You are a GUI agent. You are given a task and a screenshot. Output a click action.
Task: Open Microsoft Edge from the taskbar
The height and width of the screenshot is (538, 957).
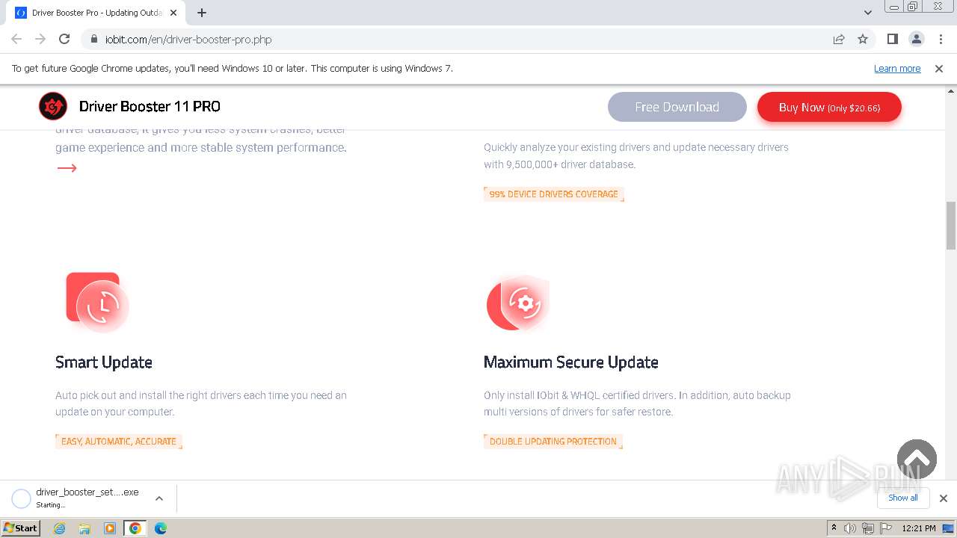(x=160, y=528)
